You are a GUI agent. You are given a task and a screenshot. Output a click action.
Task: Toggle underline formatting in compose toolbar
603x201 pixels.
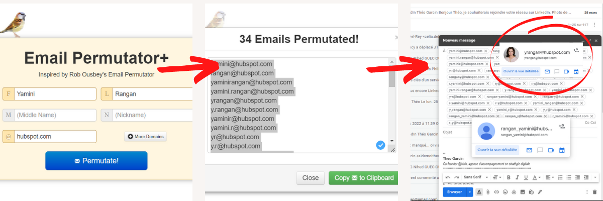[525, 177]
